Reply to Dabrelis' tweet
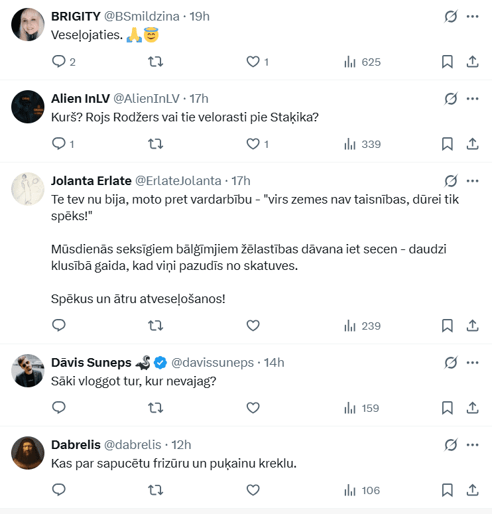 coord(59,490)
